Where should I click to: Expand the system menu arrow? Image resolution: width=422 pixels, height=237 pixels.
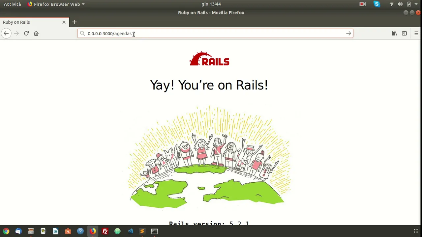[416, 4]
